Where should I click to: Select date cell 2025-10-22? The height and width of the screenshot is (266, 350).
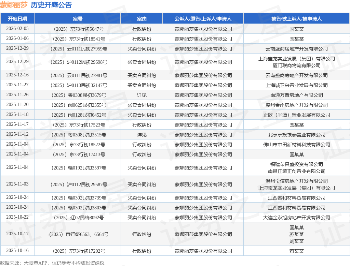click(17, 217)
